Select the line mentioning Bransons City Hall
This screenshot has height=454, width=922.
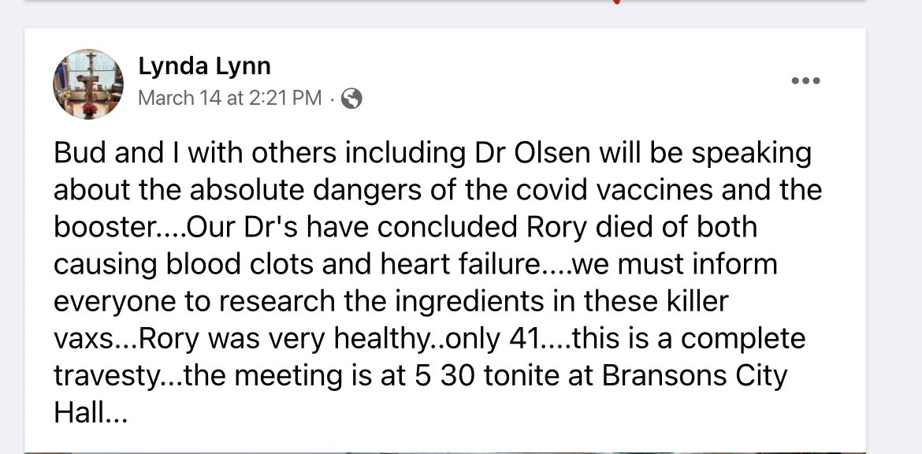[x=421, y=375]
